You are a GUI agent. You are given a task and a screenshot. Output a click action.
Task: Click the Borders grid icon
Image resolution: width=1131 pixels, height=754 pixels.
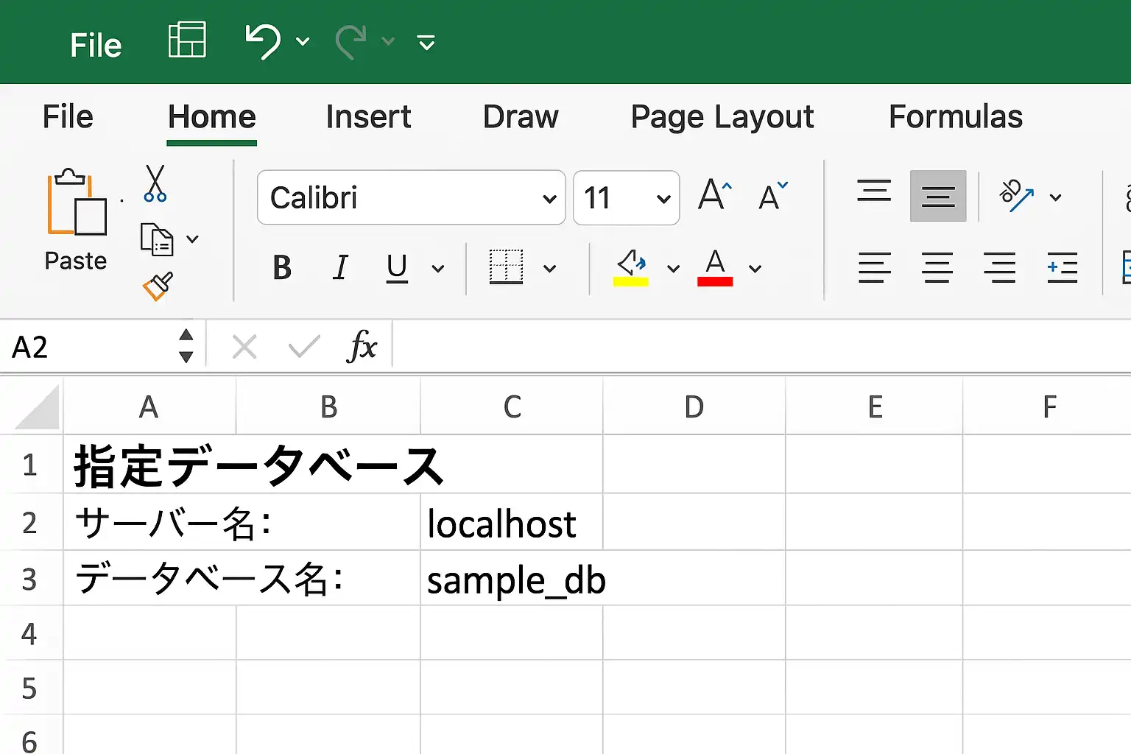point(507,267)
